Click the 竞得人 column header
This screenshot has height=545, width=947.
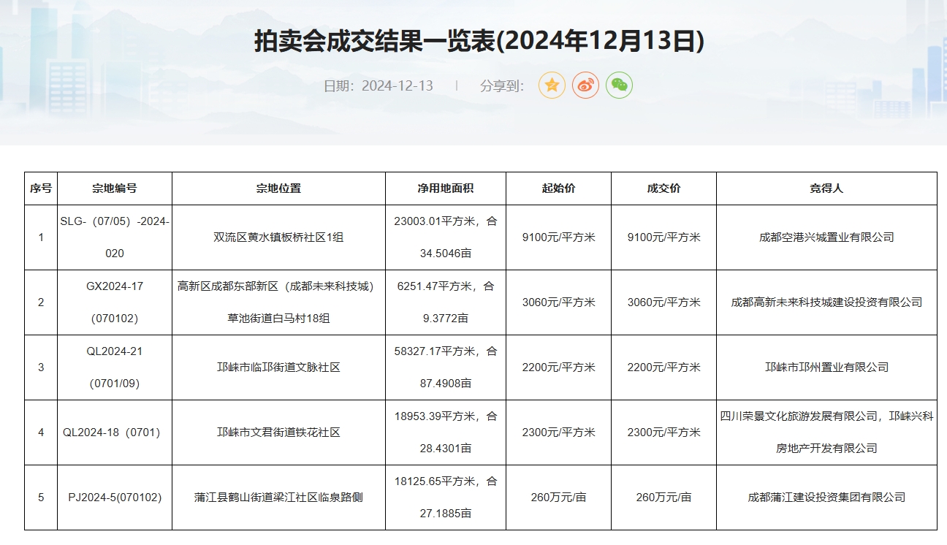point(826,188)
